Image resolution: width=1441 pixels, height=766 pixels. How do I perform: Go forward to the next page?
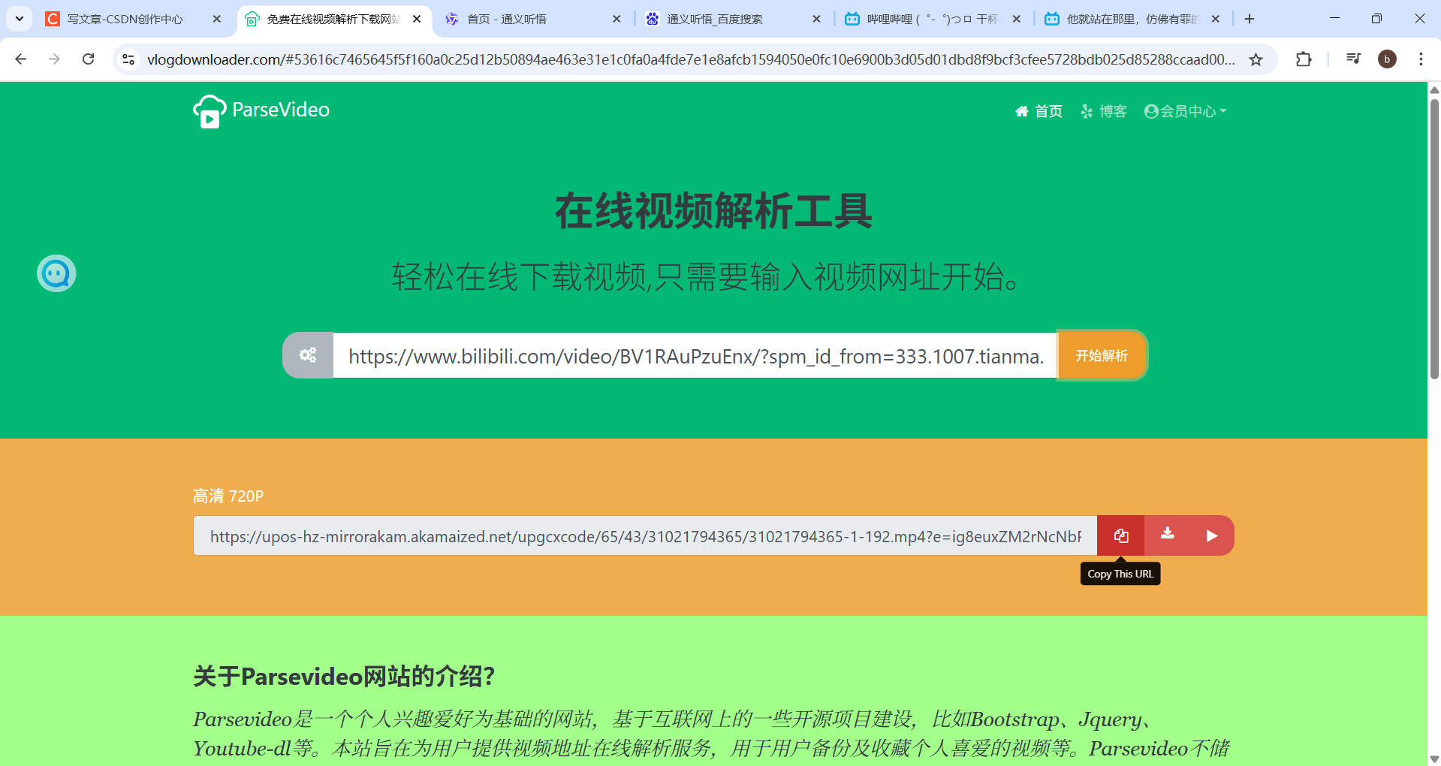pyautogui.click(x=54, y=59)
